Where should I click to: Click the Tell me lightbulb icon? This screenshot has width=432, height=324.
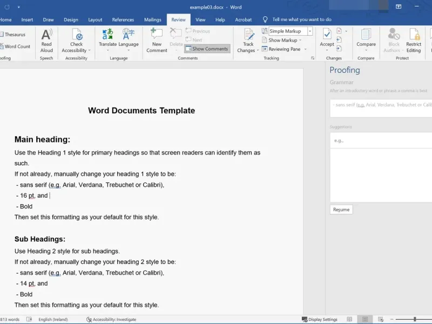click(265, 19)
